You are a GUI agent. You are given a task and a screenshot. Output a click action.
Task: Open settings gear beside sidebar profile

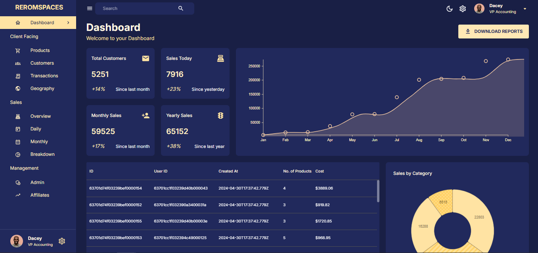point(62,241)
